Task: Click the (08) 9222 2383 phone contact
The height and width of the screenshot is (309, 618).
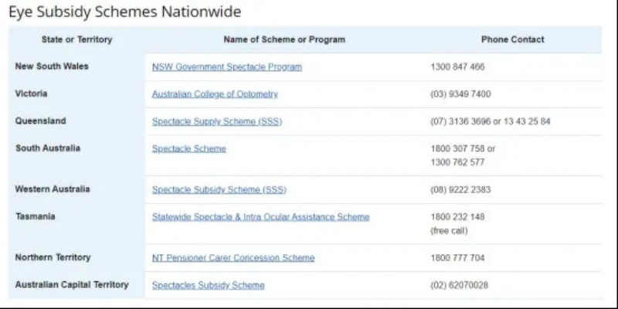Action: [x=460, y=189]
